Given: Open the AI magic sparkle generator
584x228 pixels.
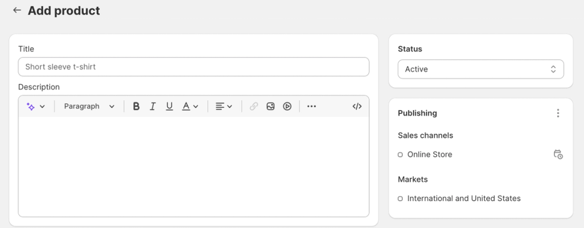Looking at the screenshot, I should pyautogui.click(x=31, y=107).
